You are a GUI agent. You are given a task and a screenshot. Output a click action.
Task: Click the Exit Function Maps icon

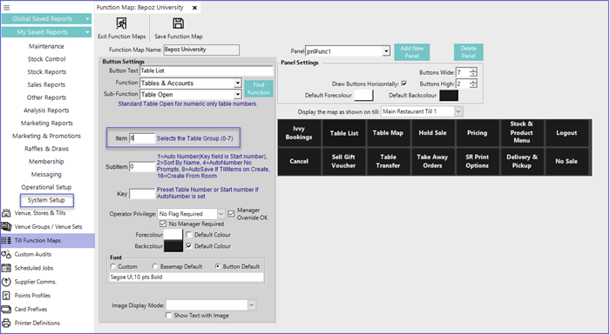pyautogui.click(x=121, y=23)
